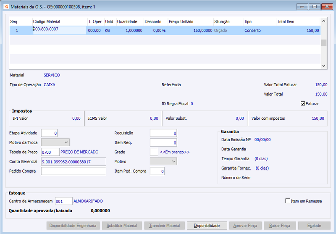Expand the Motivo combo box
Viewport: 336px width, 234px height.
tap(163, 161)
